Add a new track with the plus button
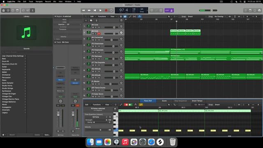Viewport: 263px width, 148px height. click(x=86, y=21)
